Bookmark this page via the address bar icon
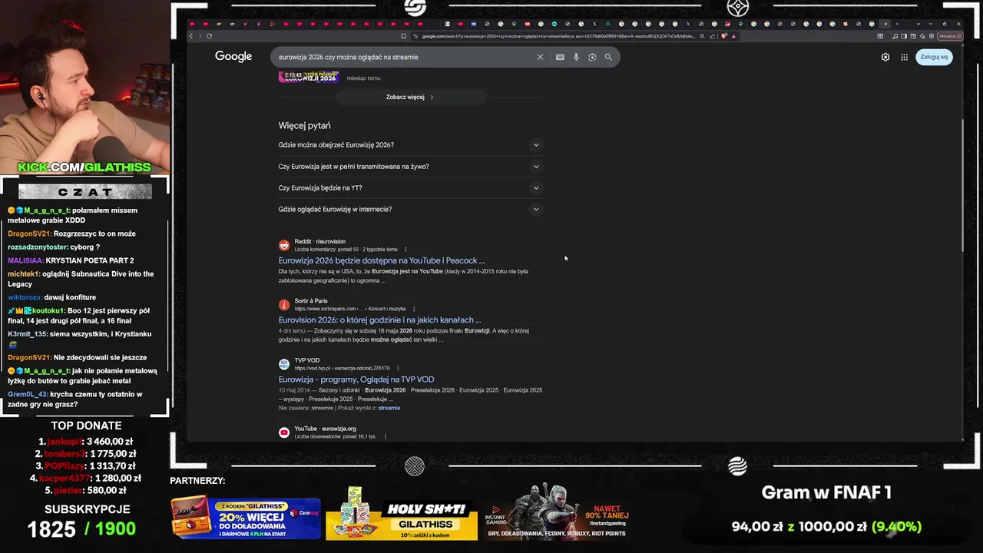Viewport: 983px width, 553px height. (404, 36)
